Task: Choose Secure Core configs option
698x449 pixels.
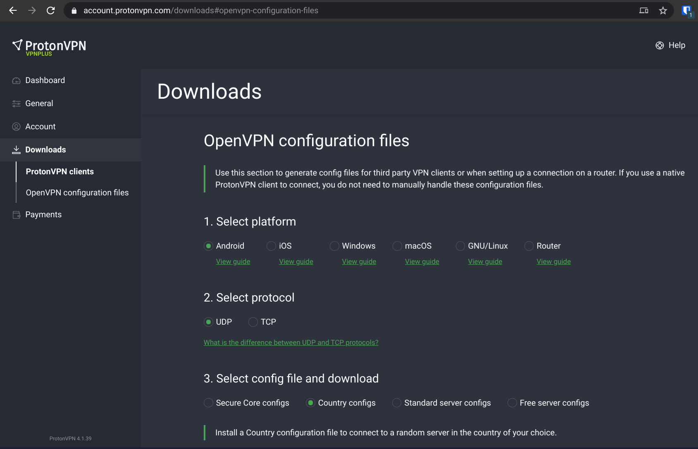Action: click(209, 403)
